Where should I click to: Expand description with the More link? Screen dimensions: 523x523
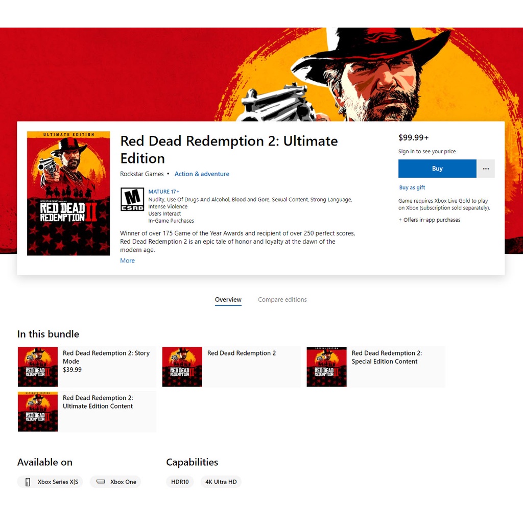pyautogui.click(x=127, y=260)
